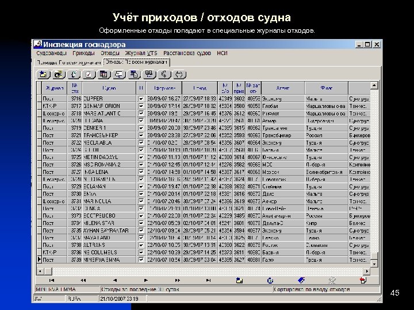Click the navigator folder insert icon
This screenshot has height=310, width=414.
pyautogui.click(x=239, y=281)
